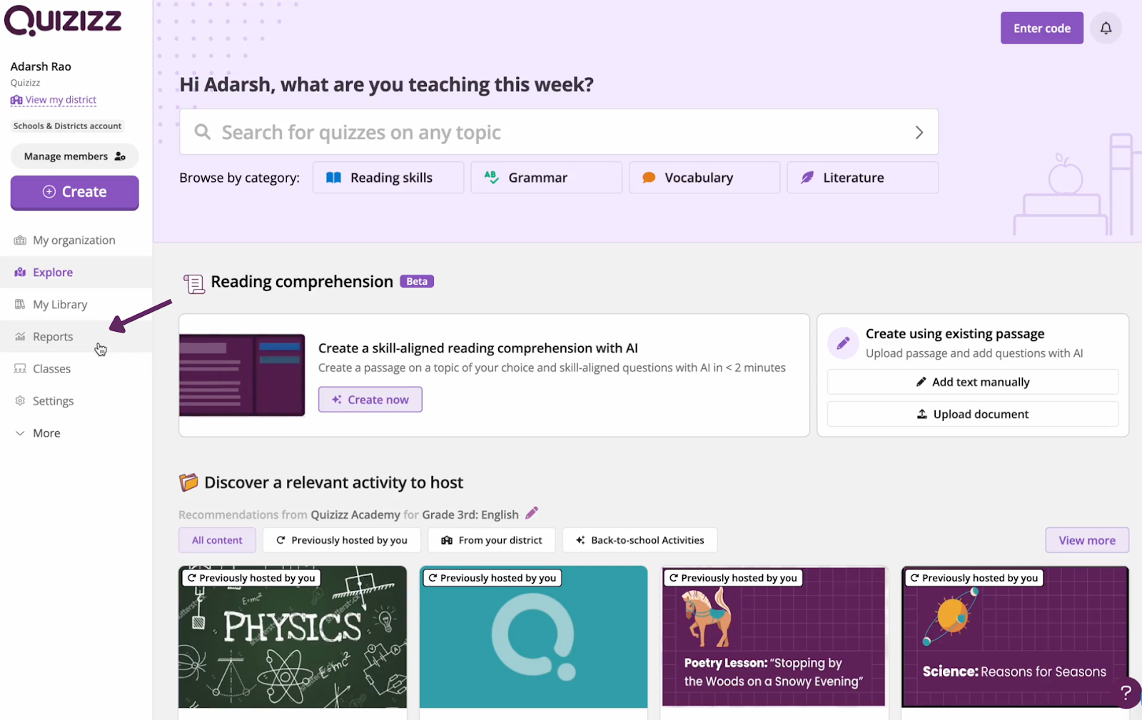Open the Reports section
Screen dimensions: 1142x720
(x=76, y=336)
